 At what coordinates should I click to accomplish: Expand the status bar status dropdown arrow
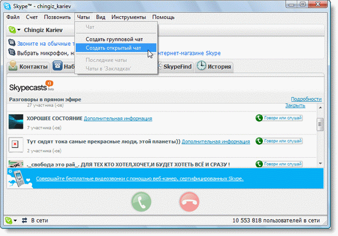(15, 220)
